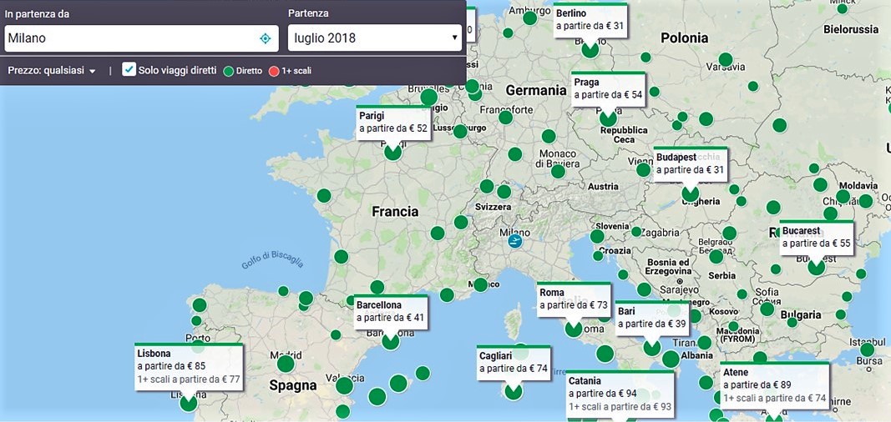This screenshot has height=422, width=891.
Task: Click the green Diretto legend dot
Action: tap(228, 71)
